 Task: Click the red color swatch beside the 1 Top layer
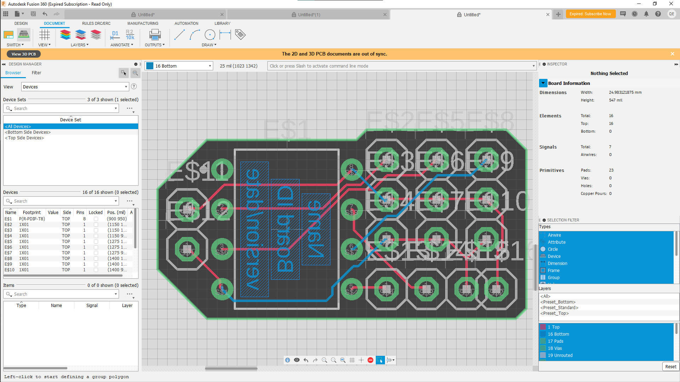coord(543,327)
